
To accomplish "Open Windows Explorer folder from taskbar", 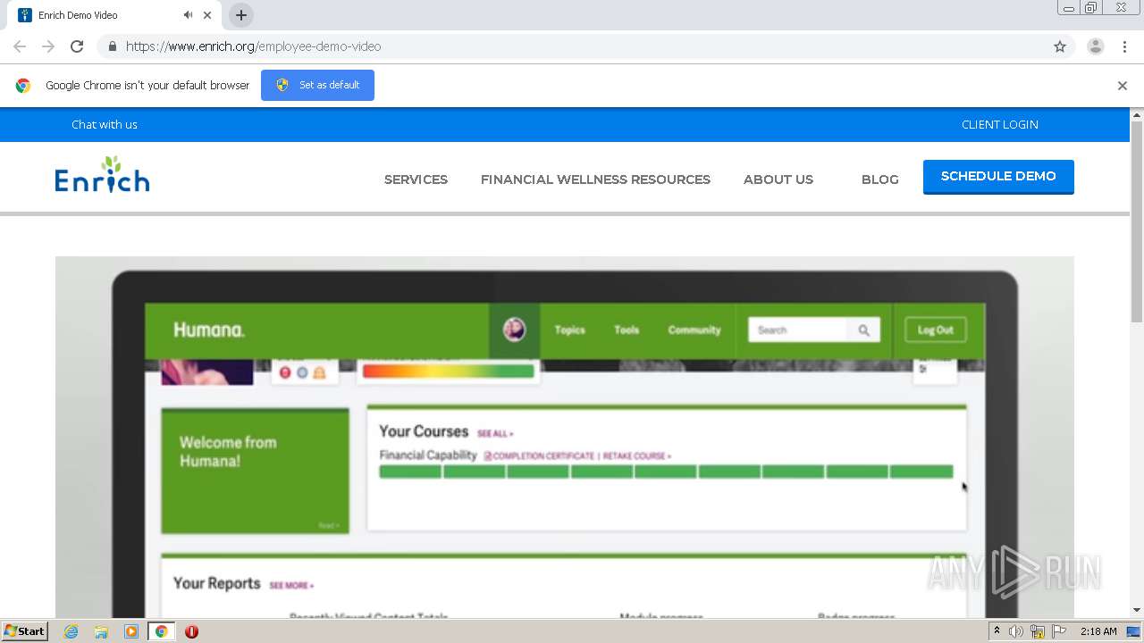I will [101, 631].
